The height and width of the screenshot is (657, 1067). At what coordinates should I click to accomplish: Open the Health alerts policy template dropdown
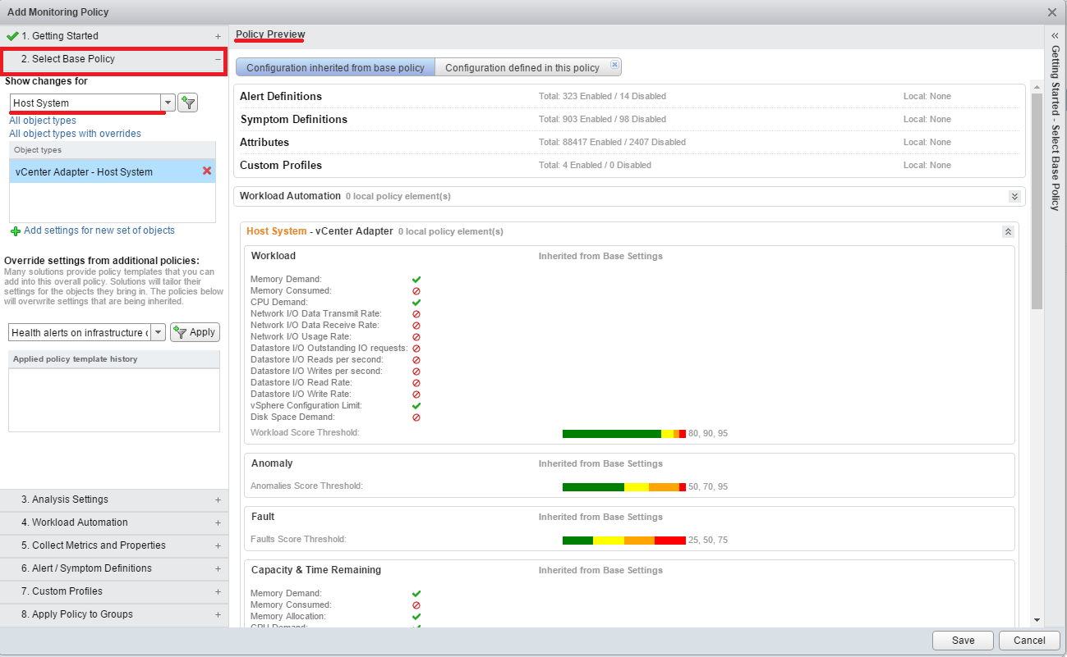click(157, 332)
